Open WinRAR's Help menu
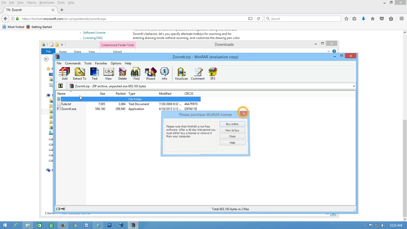407x229 pixels. (x=128, y=63)
